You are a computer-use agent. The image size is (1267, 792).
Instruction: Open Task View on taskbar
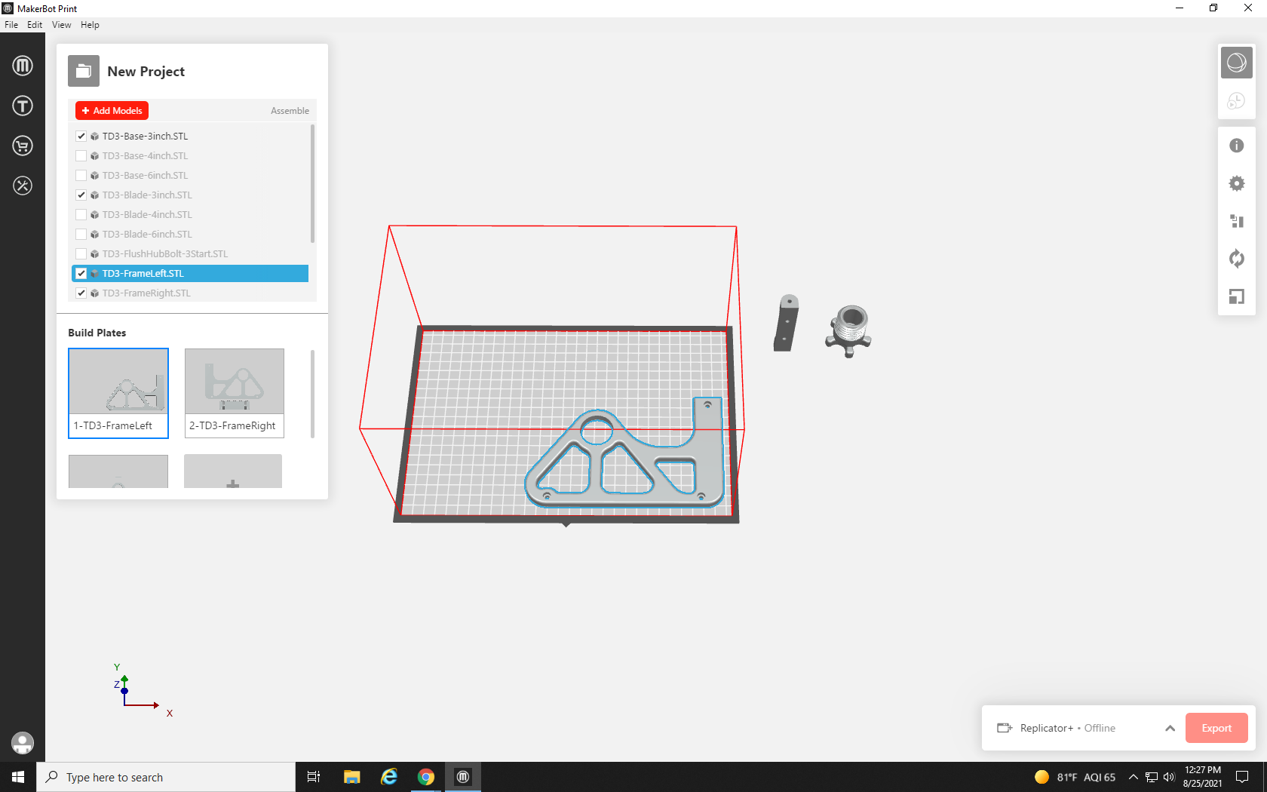coord(314,777)
